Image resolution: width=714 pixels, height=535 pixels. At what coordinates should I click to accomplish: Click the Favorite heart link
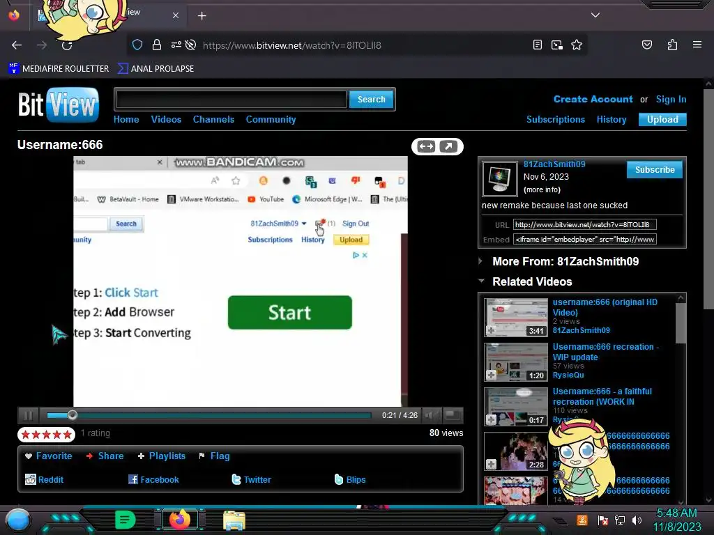click(x=48, y=456)
